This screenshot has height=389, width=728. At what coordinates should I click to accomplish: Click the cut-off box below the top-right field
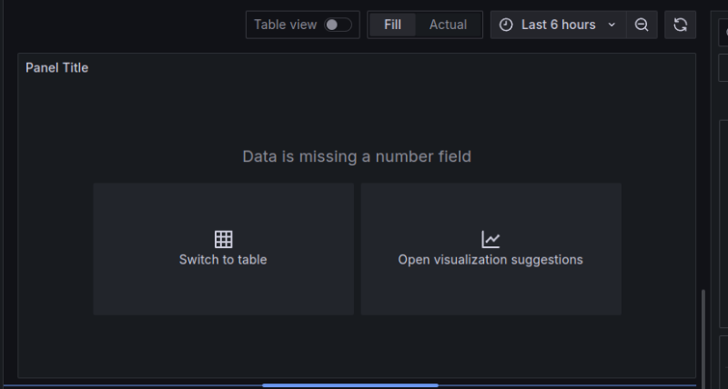[723, 68]
